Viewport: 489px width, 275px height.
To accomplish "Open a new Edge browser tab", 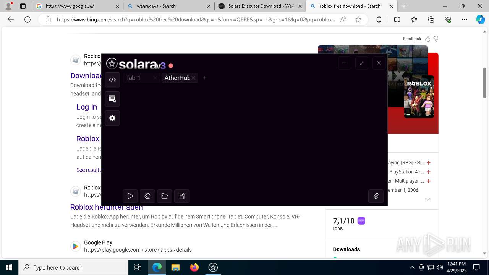I will tap(404, 6).
